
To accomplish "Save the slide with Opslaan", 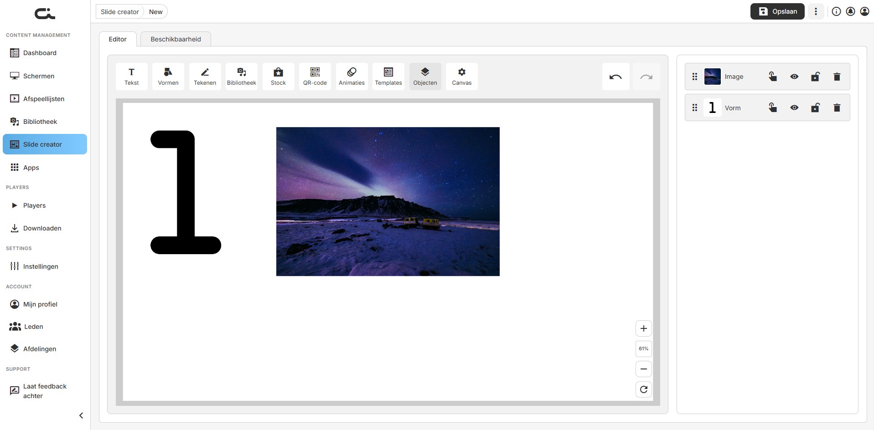I will (x=777, y=11).
